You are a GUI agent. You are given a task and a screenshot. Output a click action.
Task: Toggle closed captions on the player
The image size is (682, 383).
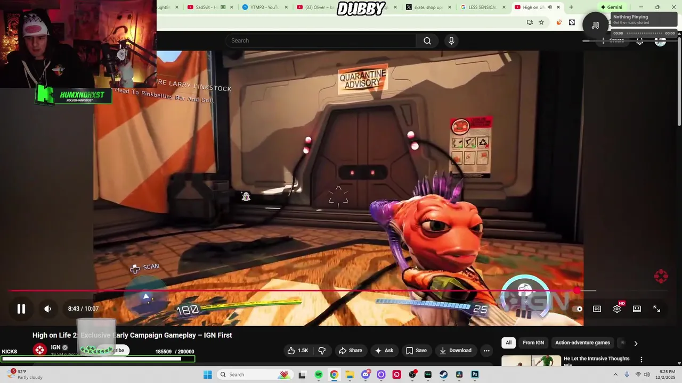[597, 309]
